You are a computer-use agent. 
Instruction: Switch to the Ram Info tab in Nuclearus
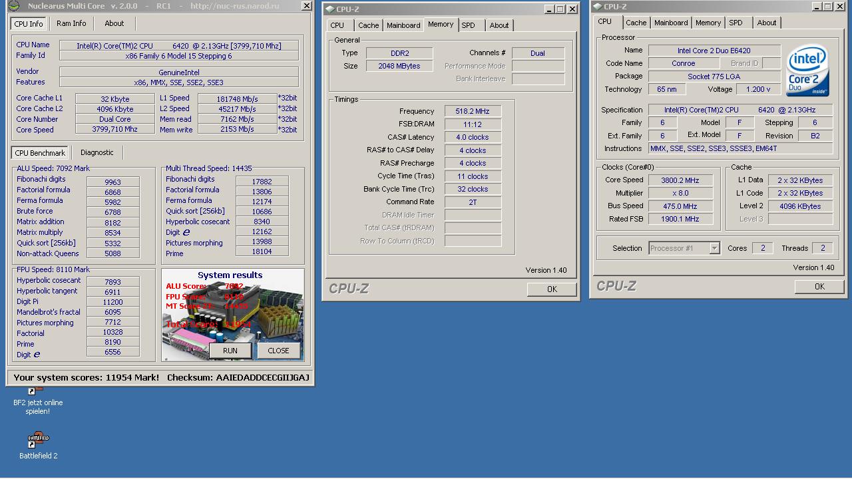71,23
